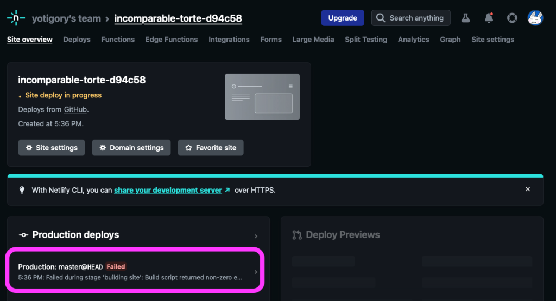The width and height of the screenshot is (556, 301).
Task: Click the Created at 5:36 PM text
Action: pos(50,124)
